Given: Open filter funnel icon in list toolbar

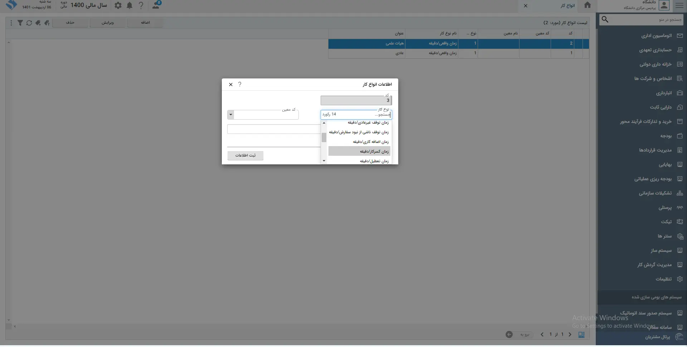Looking at the screenshot, I should [x=20, y=23].
